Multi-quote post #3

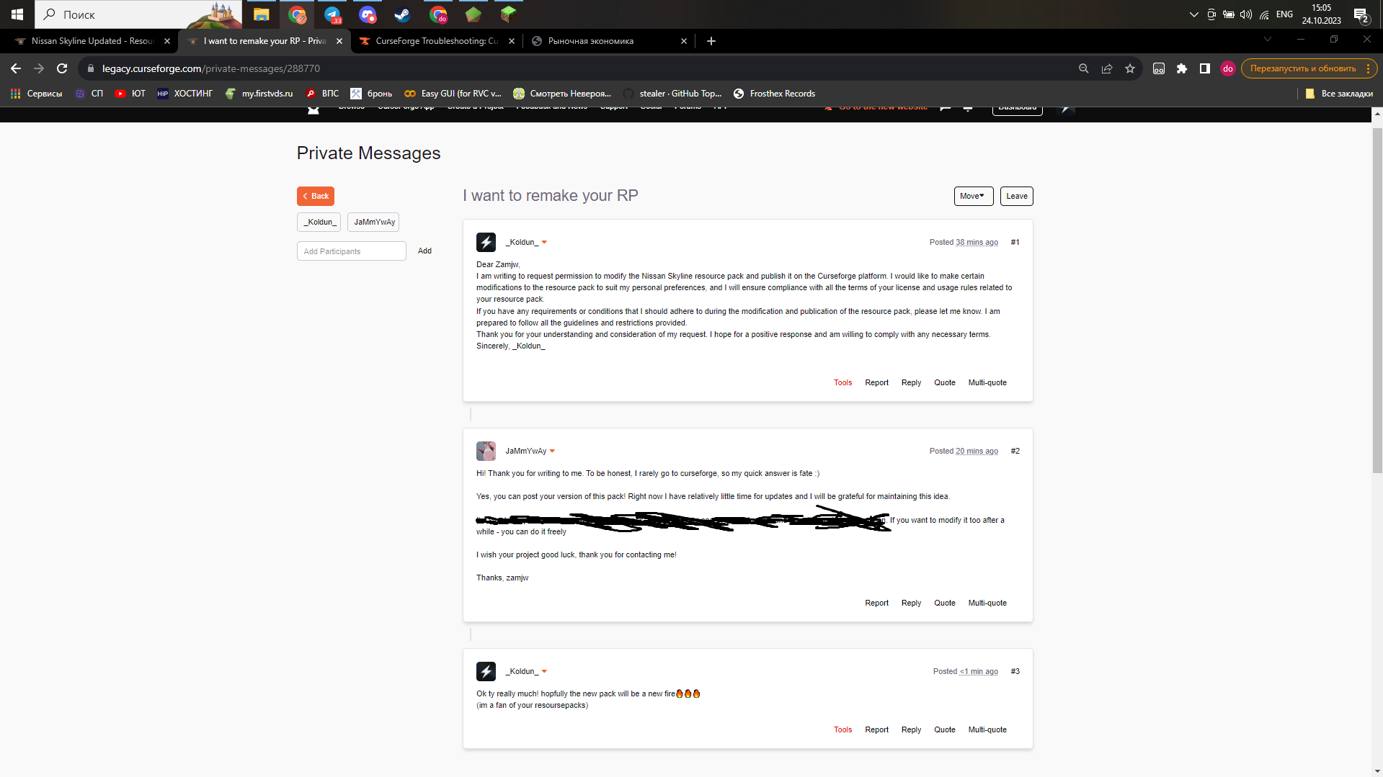coord(987,730)
